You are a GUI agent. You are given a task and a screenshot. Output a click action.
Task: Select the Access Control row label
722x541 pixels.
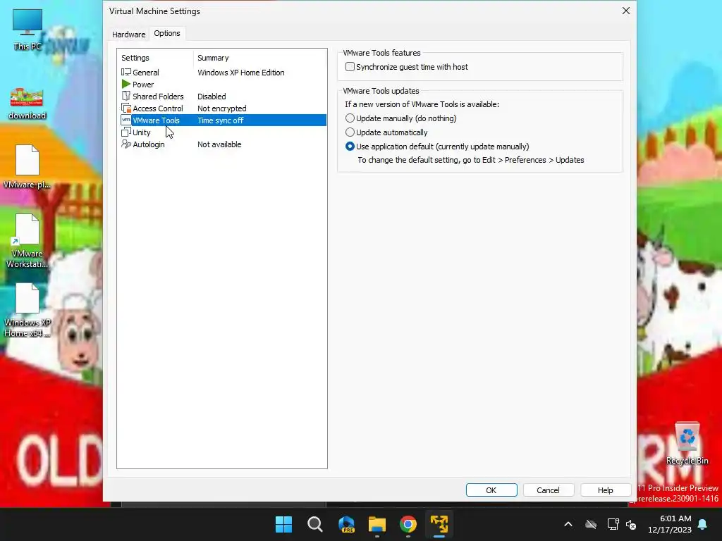pos(158,108)
